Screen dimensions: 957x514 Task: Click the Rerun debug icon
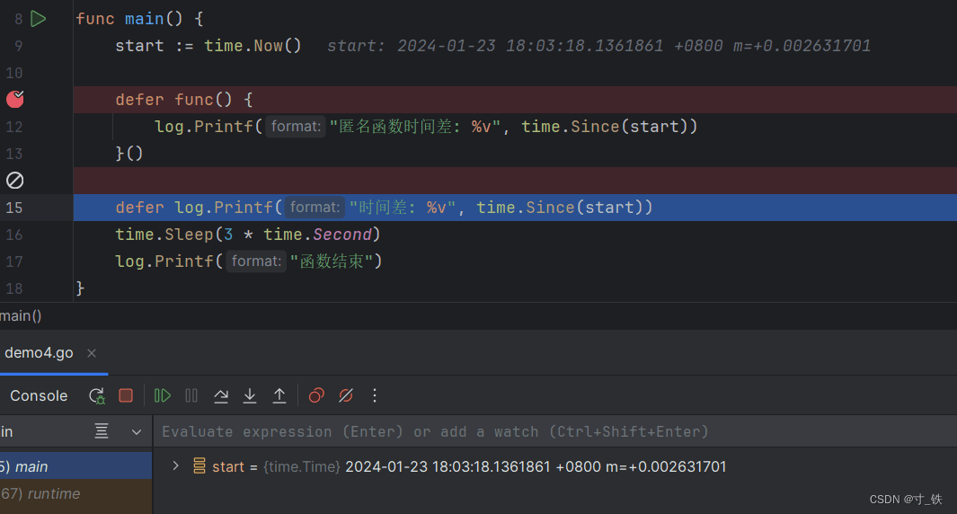tap(96, 395)
